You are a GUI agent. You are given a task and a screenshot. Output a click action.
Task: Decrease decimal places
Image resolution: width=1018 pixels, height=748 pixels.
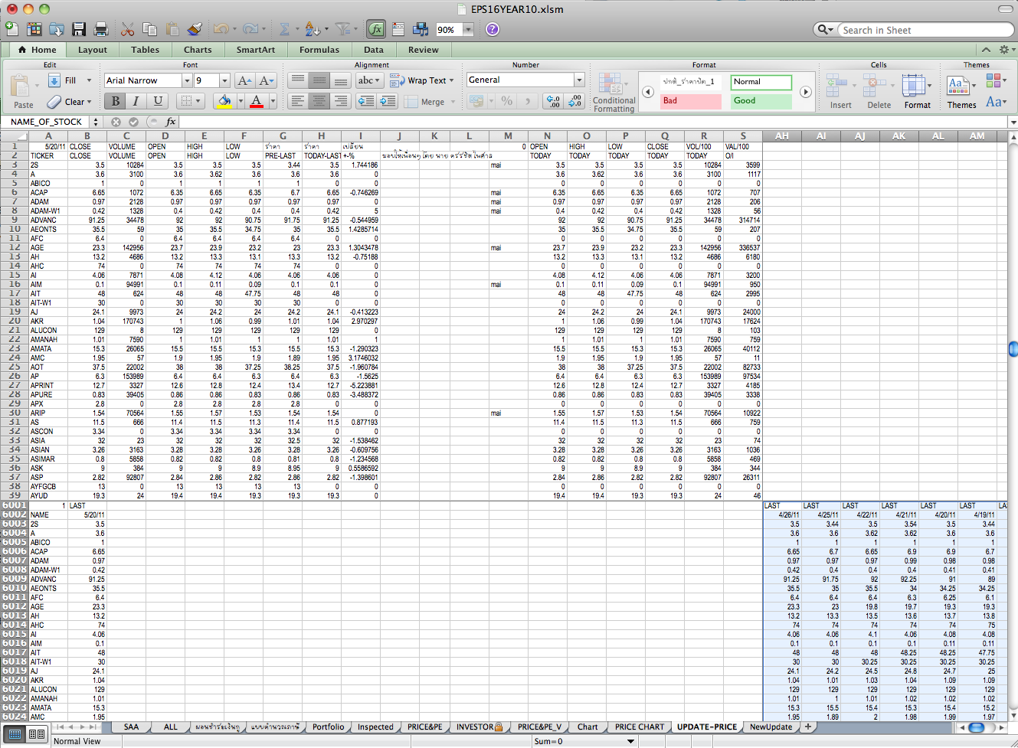(574, 101)
